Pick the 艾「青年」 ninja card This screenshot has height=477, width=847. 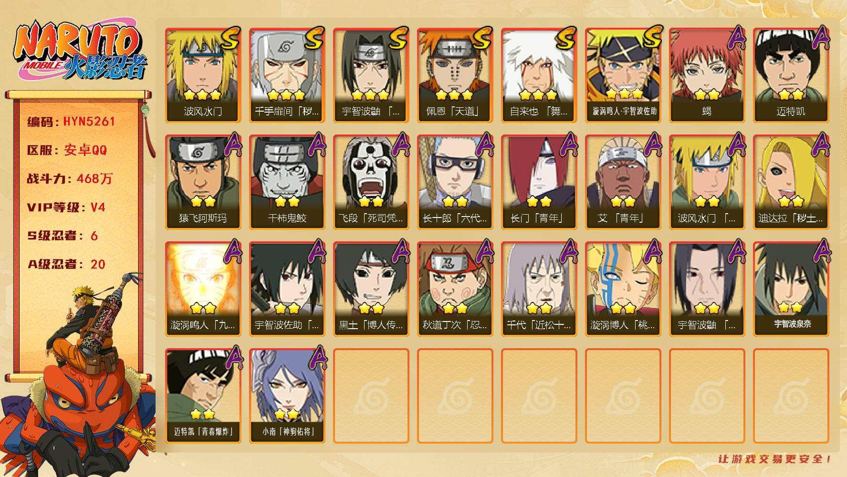(623, 182)
